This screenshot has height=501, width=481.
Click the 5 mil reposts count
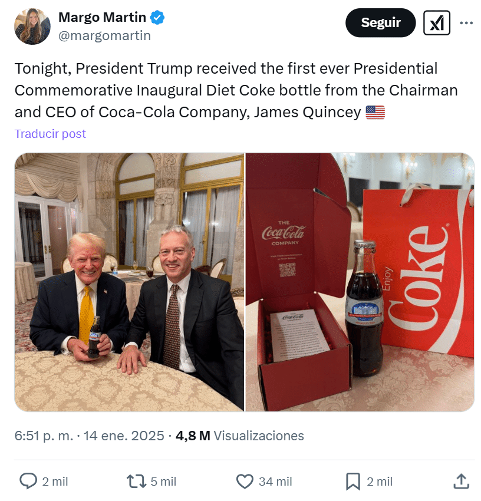(x=163, y=481)
